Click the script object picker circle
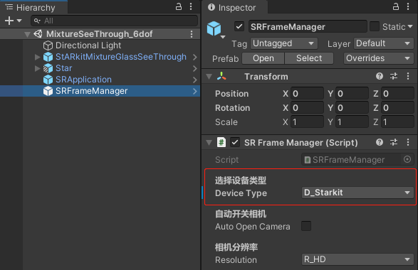The image size is (418, 270). point(407,159)
